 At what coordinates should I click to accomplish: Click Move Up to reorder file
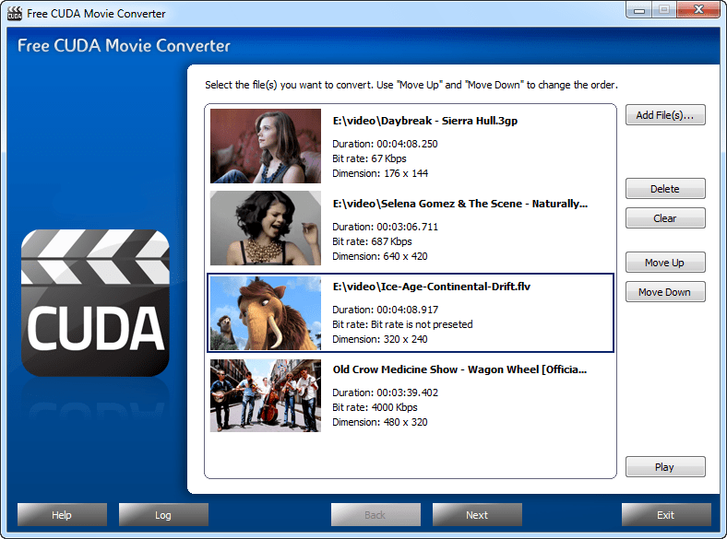click(x=665, y=263)
